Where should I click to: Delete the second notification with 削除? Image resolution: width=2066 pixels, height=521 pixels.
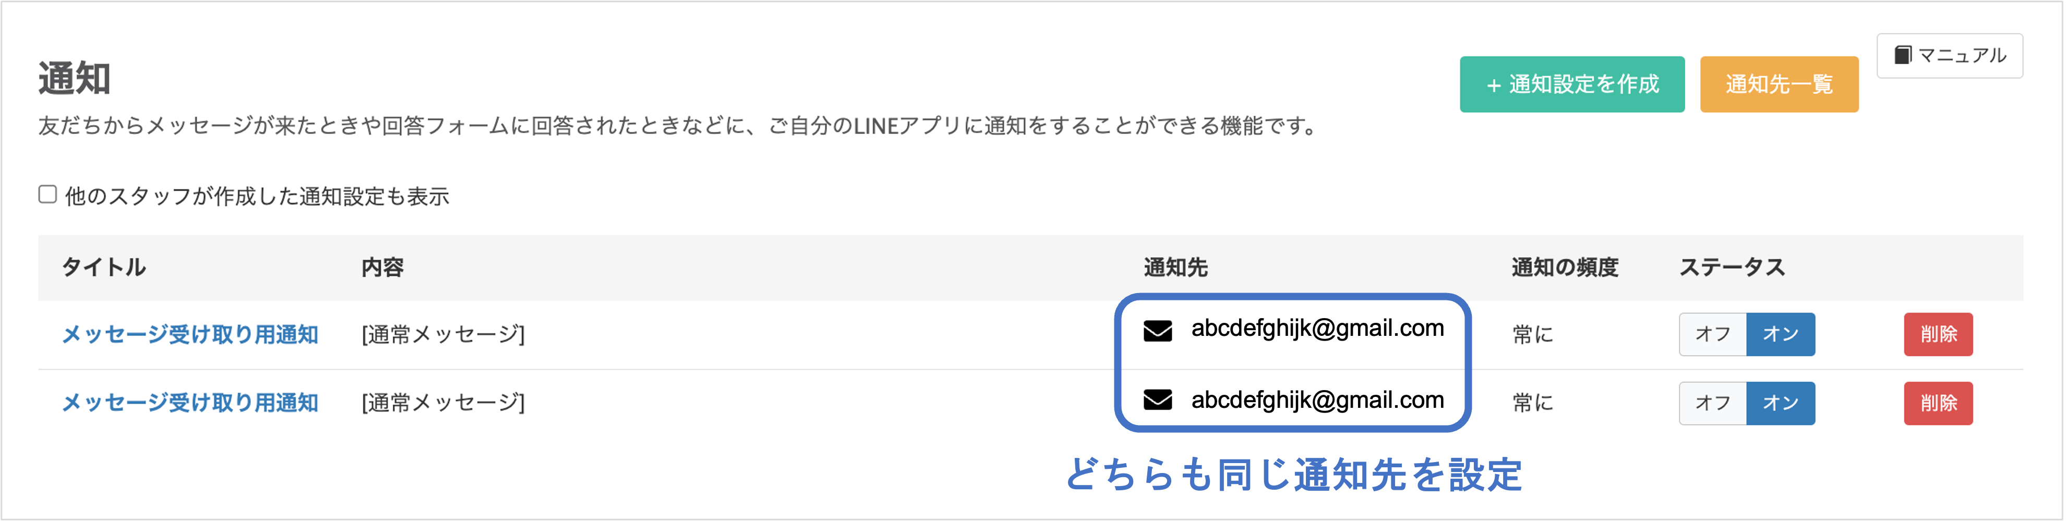[1938, 403]
